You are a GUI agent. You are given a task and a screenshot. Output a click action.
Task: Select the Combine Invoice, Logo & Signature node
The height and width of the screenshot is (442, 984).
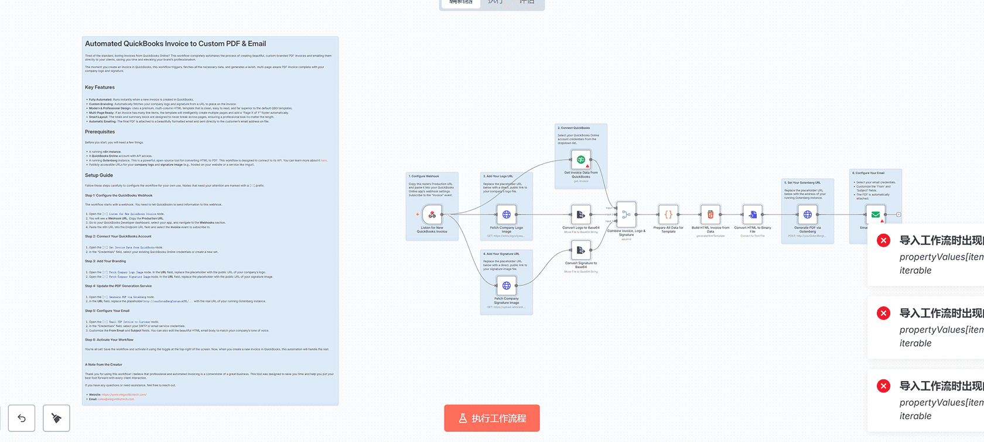[x=626, y=215]
